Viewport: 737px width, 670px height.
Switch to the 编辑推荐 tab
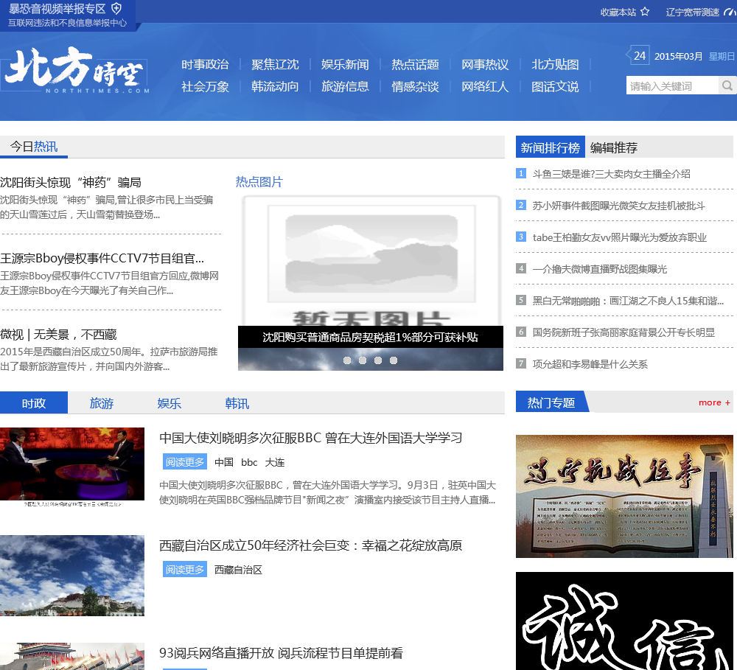click(614, 147)
